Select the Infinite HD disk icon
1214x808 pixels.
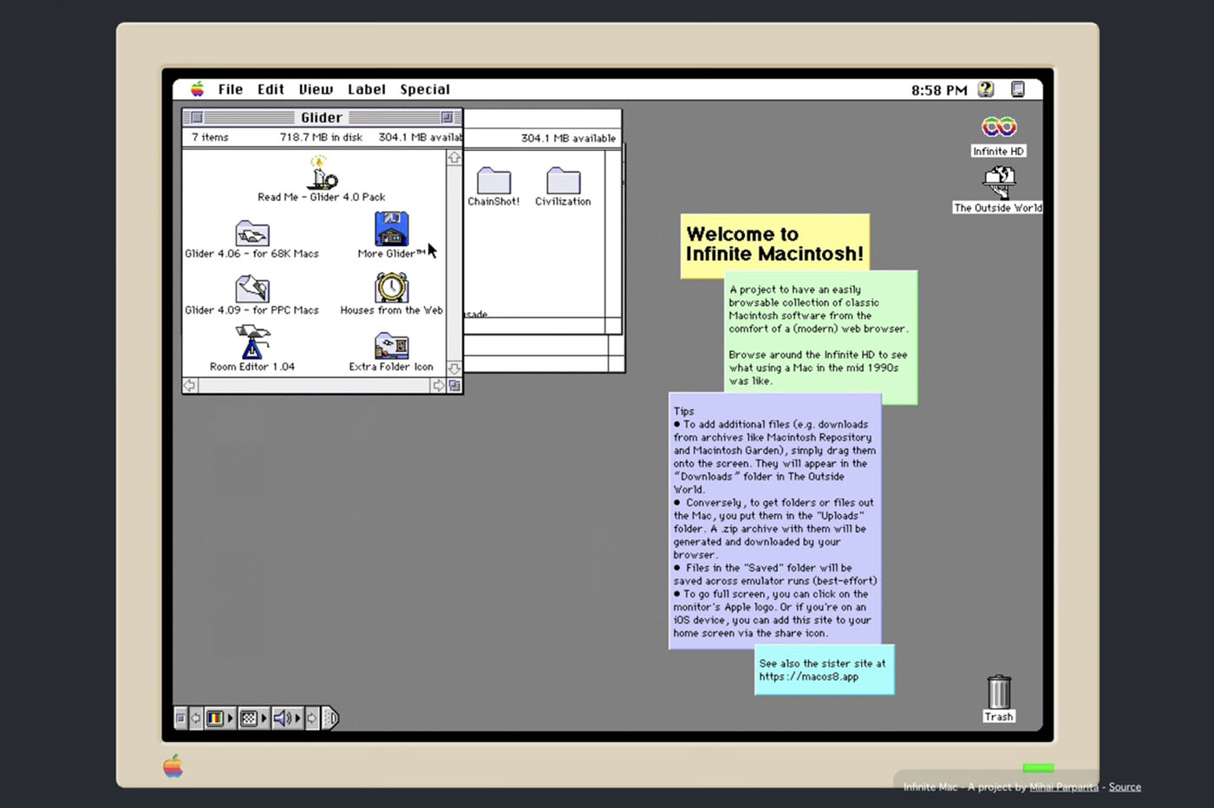click(999, 127)
